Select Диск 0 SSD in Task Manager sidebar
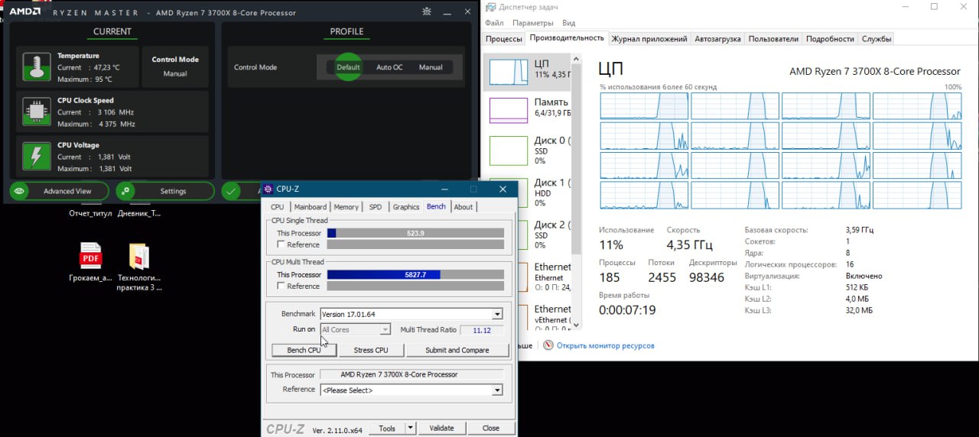Viewport: 979px width, 437px height. point(528,151)
